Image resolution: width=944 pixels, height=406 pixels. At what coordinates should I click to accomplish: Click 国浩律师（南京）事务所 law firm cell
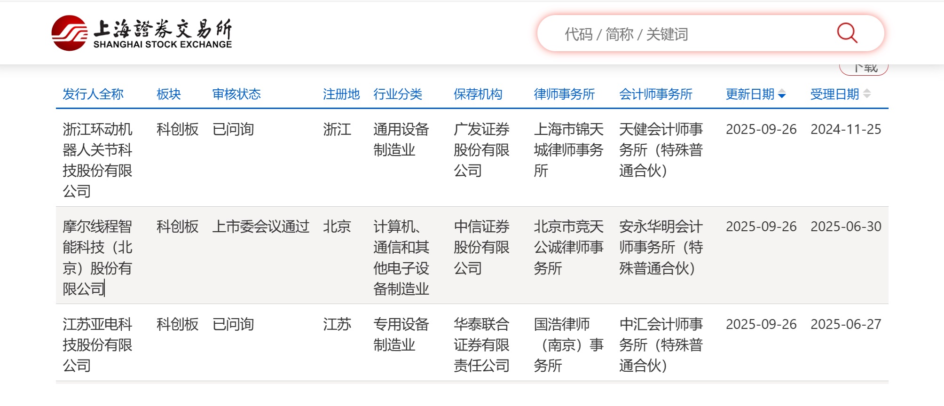568,345
